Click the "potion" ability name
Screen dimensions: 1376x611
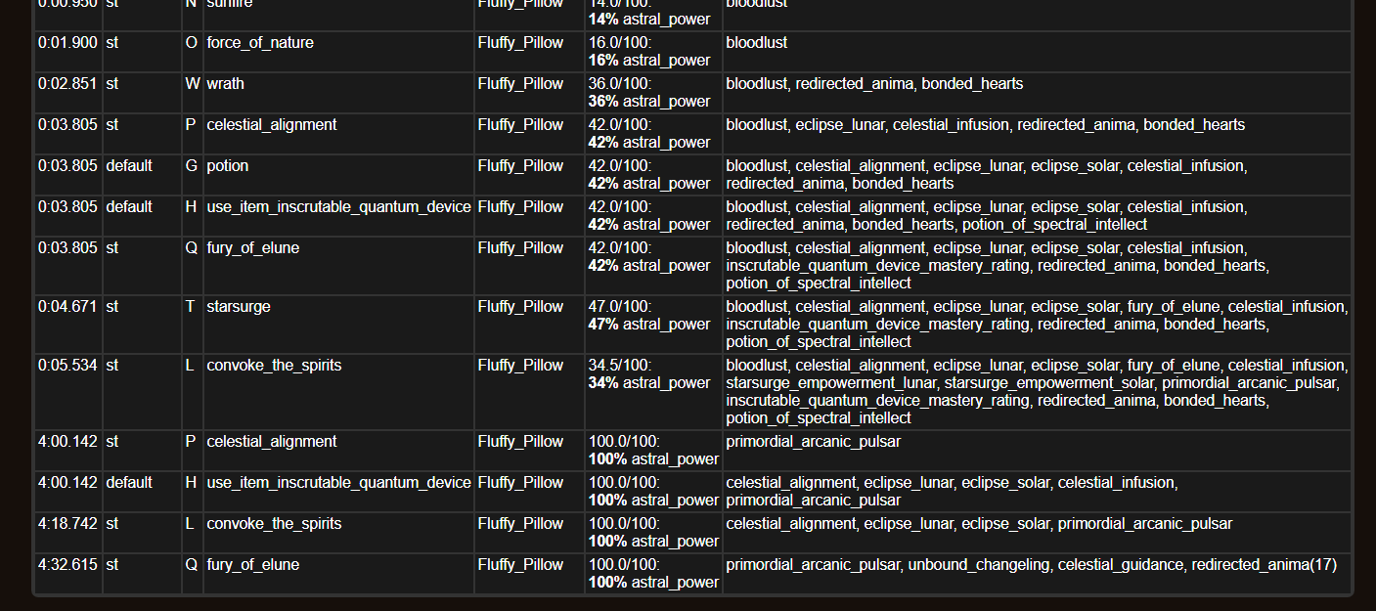point(227,165)
